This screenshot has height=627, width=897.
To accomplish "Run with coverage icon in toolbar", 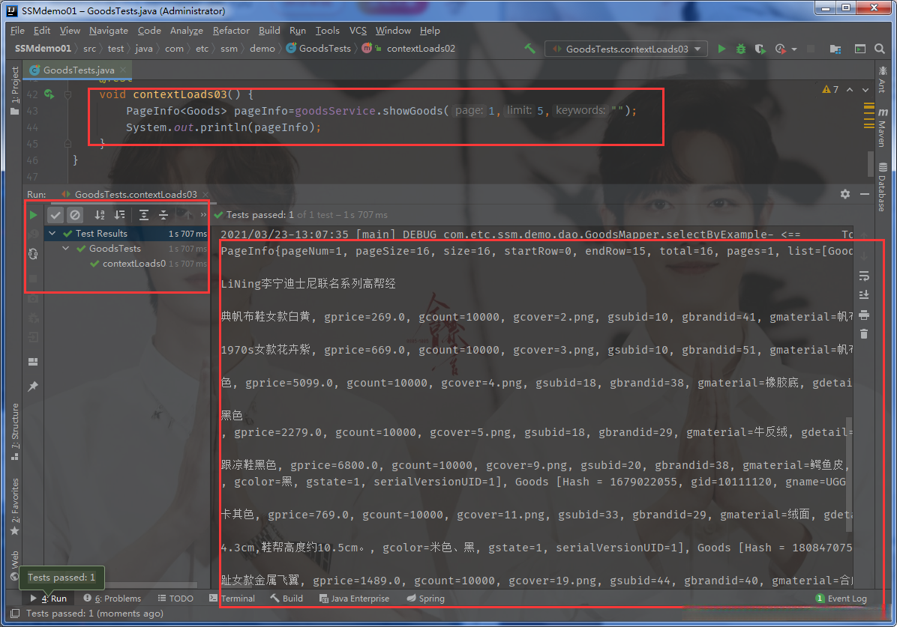I will pyautogui.click(x=760, y=49).
